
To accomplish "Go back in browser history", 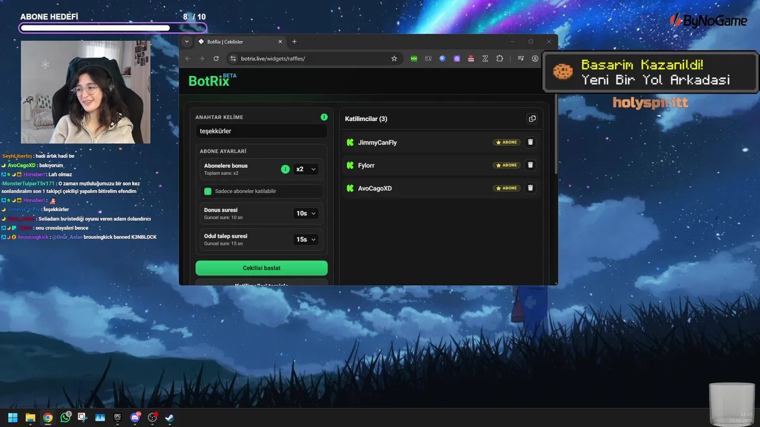I will (x=188, y=58).
